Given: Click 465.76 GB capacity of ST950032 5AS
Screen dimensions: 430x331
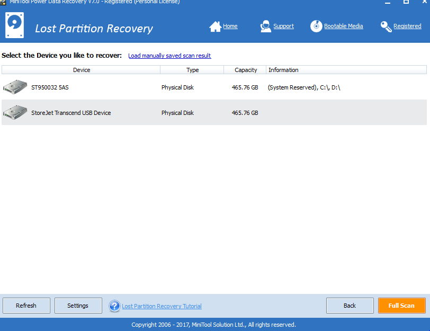Looking at the screenshot, I should point(245,87).
